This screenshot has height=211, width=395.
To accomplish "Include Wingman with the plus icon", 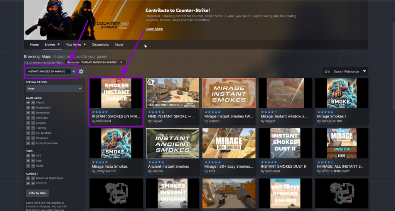I will coord(28,138).
